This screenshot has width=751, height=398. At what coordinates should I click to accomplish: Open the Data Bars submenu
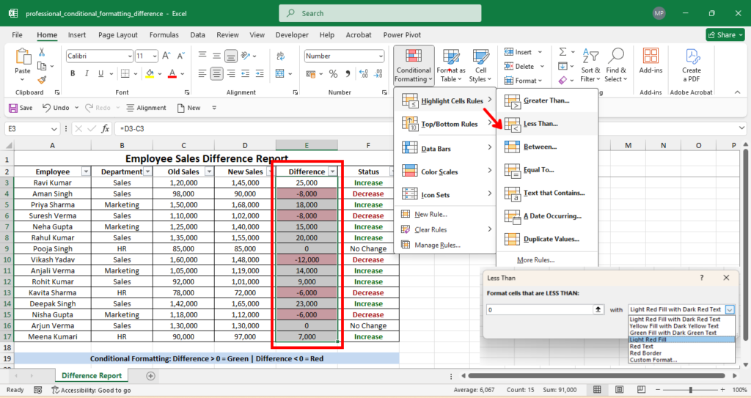point(447,149)
